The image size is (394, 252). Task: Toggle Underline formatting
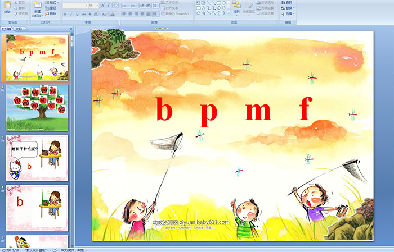click(x=77, y=14)
